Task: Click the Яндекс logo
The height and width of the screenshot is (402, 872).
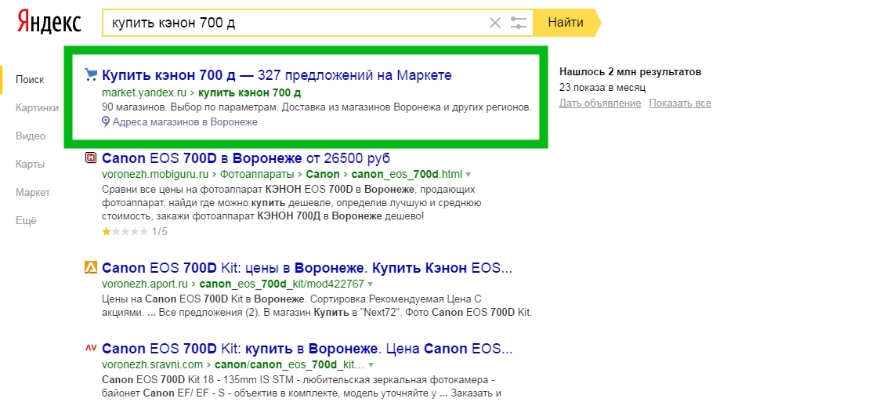Action: (x=49, y=22)
